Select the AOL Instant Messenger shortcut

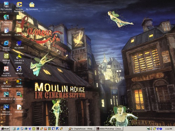[6, 84]
